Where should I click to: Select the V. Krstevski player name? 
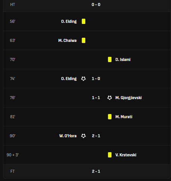tap(126, 155)
